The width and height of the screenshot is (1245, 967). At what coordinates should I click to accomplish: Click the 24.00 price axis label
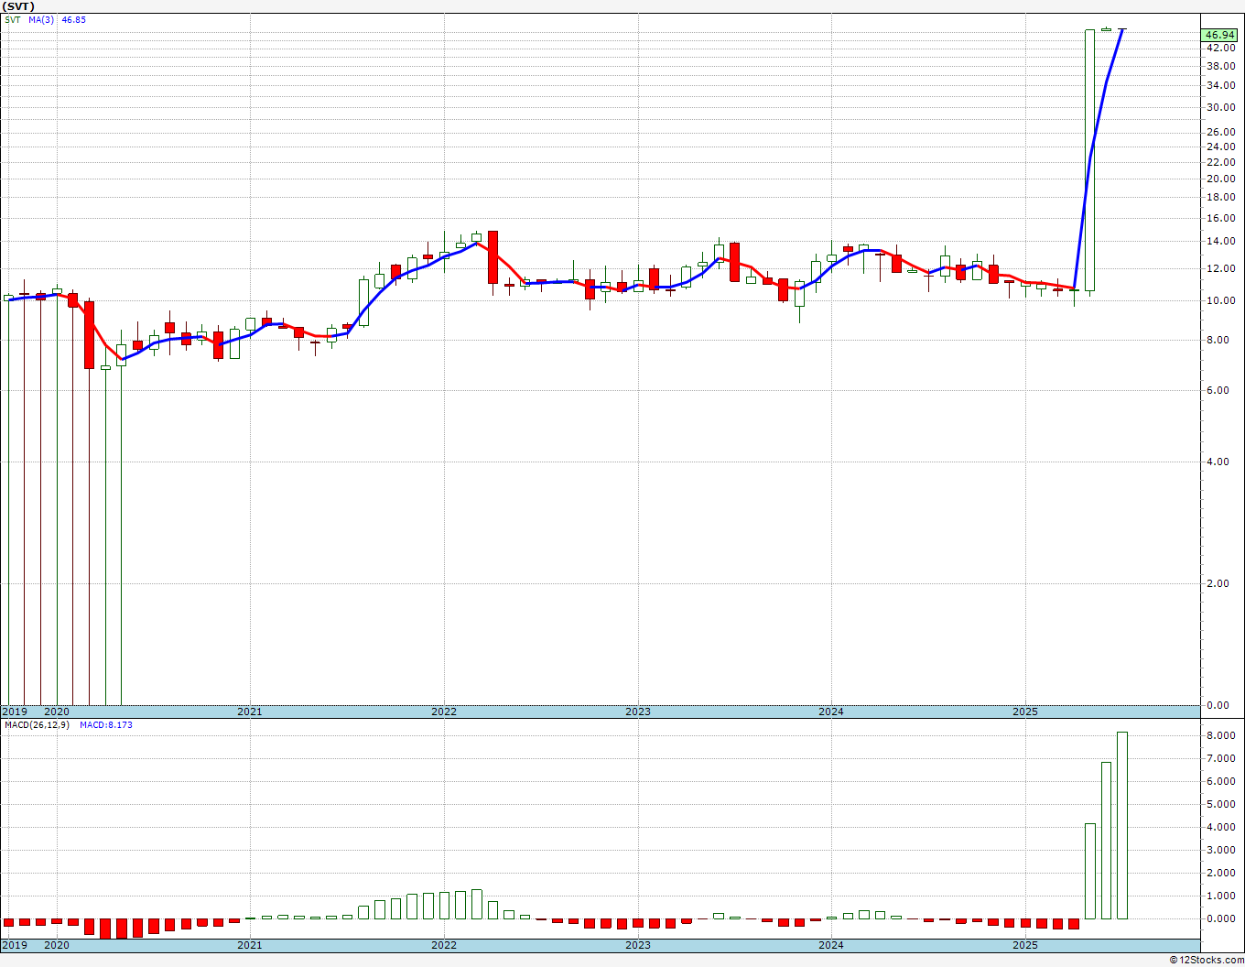[x=1219, y=147]
